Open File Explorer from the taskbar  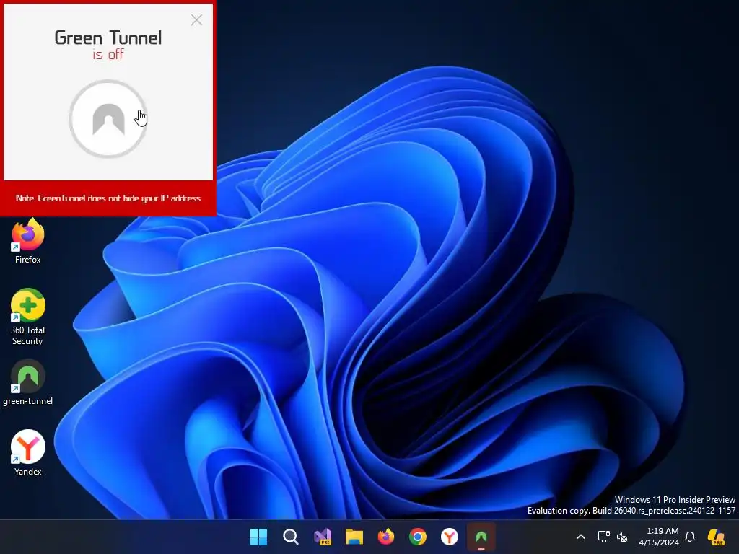tap(354, 537)
